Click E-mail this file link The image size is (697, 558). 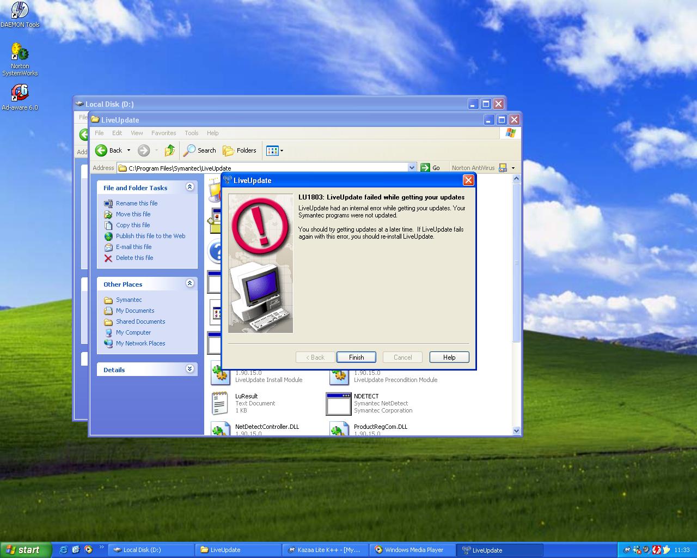pos(133,247)
